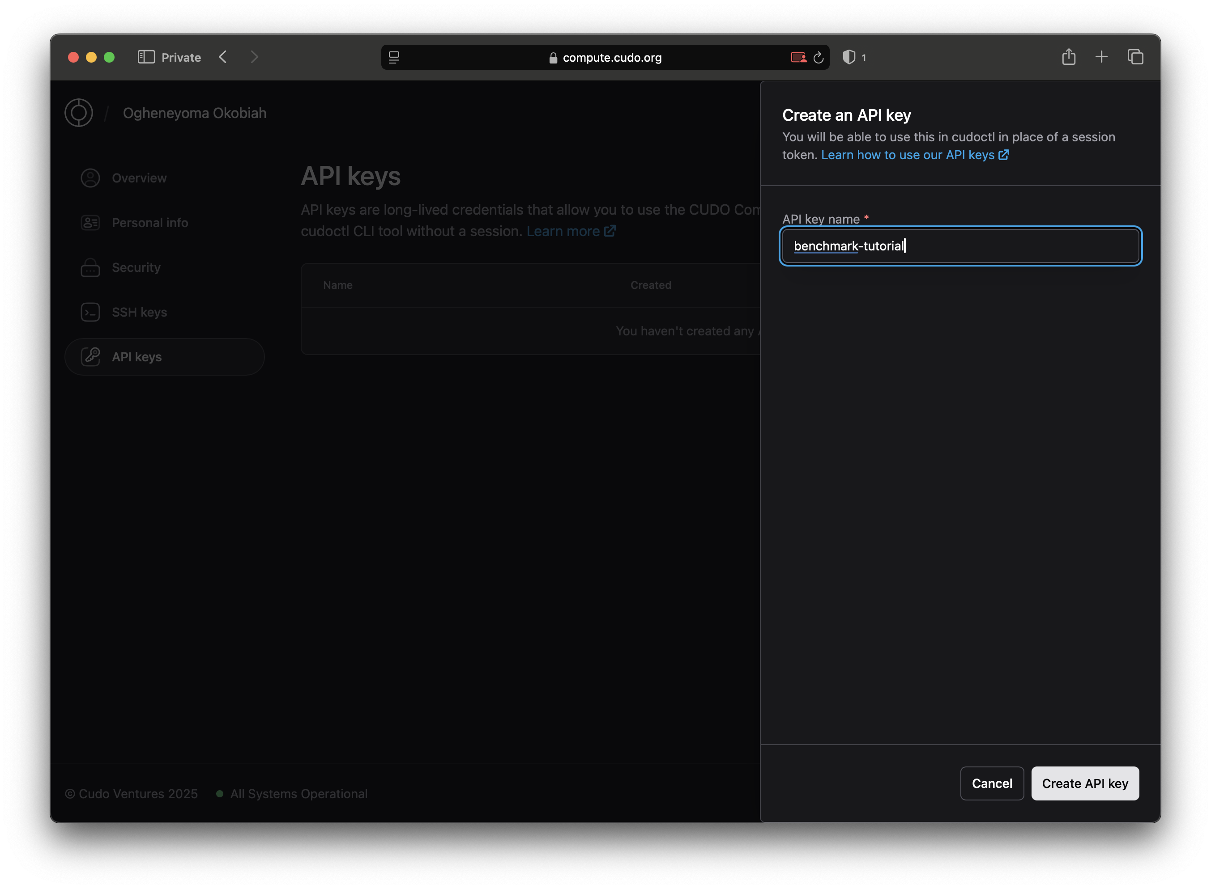The height and width of the screenshot is (889, 1211).
Task: Open the Personal info section
Action: [164, 223]
